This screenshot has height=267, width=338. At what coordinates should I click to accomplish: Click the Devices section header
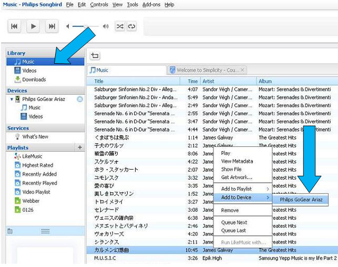point(45,91)
